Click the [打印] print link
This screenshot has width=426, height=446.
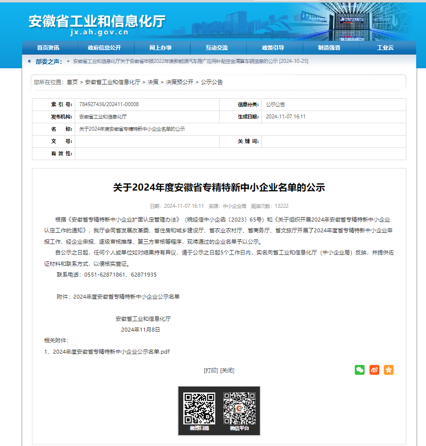coord(211,370)
